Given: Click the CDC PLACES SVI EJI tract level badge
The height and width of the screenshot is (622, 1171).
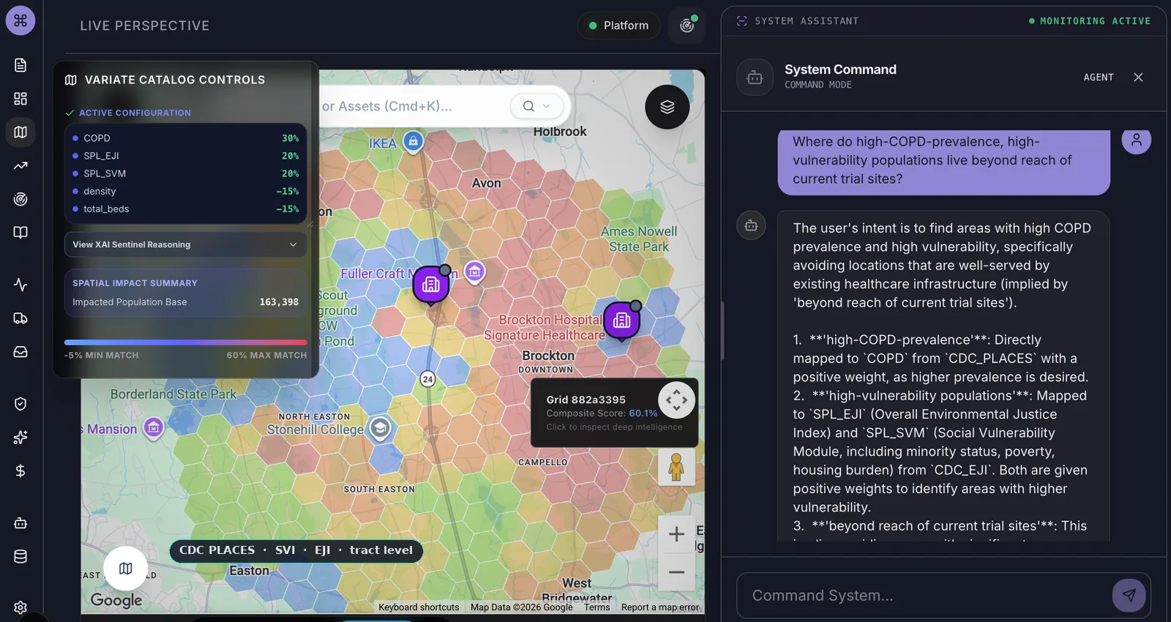Looking at the screenshot, I should pos(296,550).
